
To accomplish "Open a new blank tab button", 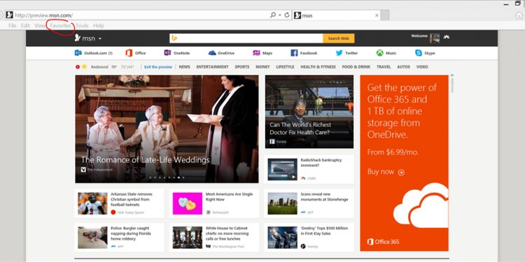I will 385,15.
